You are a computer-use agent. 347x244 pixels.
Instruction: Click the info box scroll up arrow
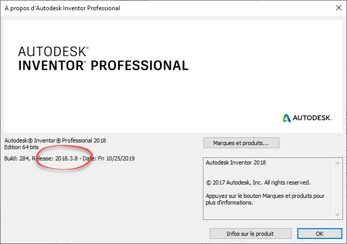pyautogui.click(x=337, y=163)
